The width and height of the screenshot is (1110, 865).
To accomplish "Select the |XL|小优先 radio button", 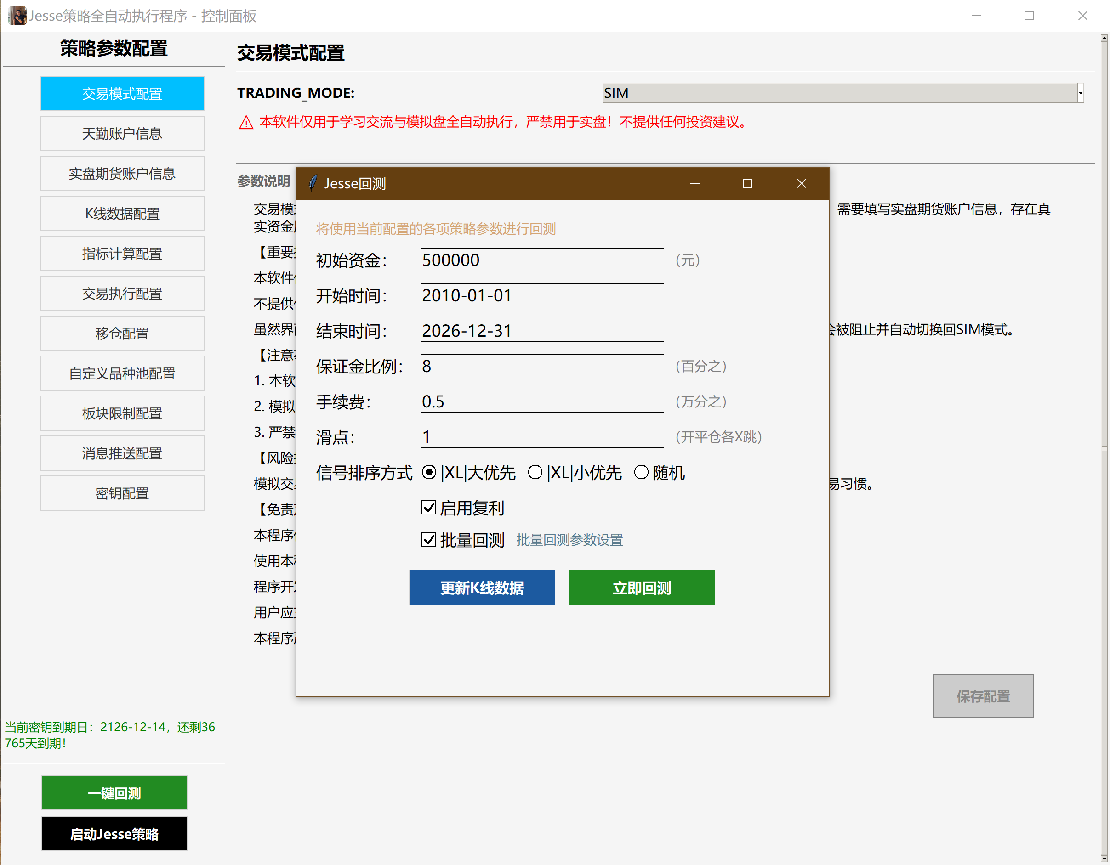I will (x=535, y=472).
